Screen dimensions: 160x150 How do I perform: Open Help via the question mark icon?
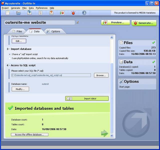[84, 13]
